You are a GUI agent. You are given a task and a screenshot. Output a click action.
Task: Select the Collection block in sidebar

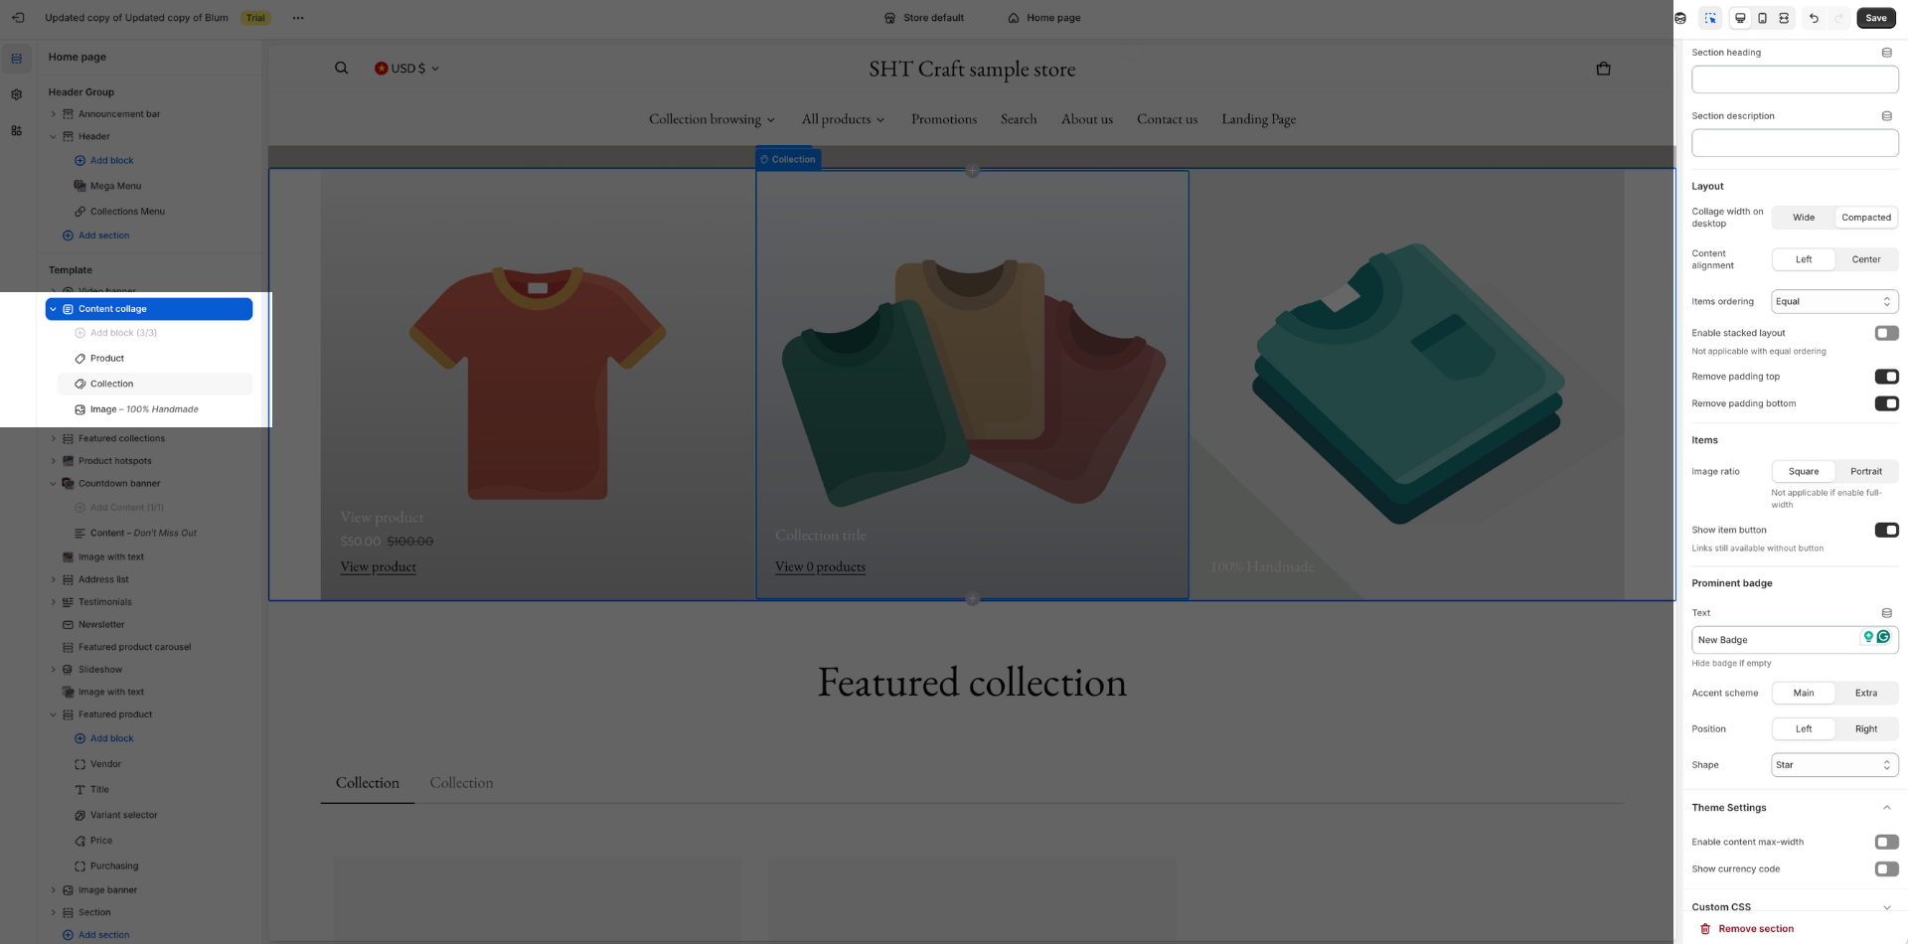[112, 384]
